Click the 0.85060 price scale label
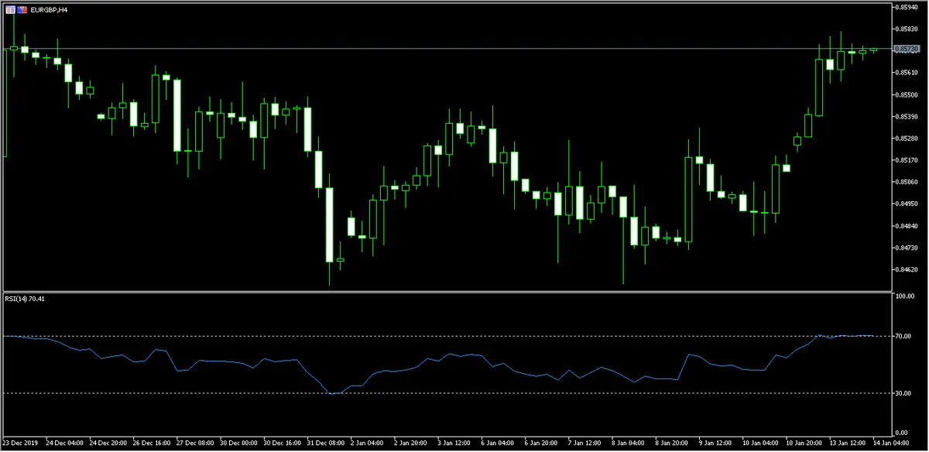This screenshot has width=929, height=452. [x=907, y=182]
